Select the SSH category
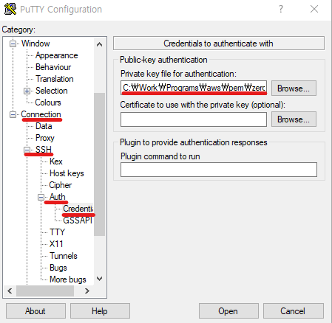Viewport: 332px width, 323px height. click(44, 150)
